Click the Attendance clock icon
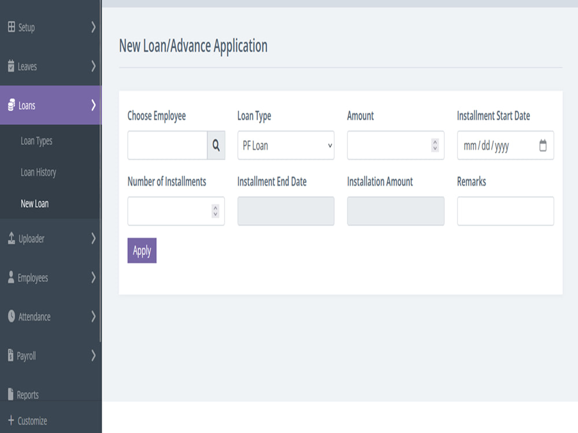Image resolution: width=578 pixels, height=433 pixels. [11, 316]
